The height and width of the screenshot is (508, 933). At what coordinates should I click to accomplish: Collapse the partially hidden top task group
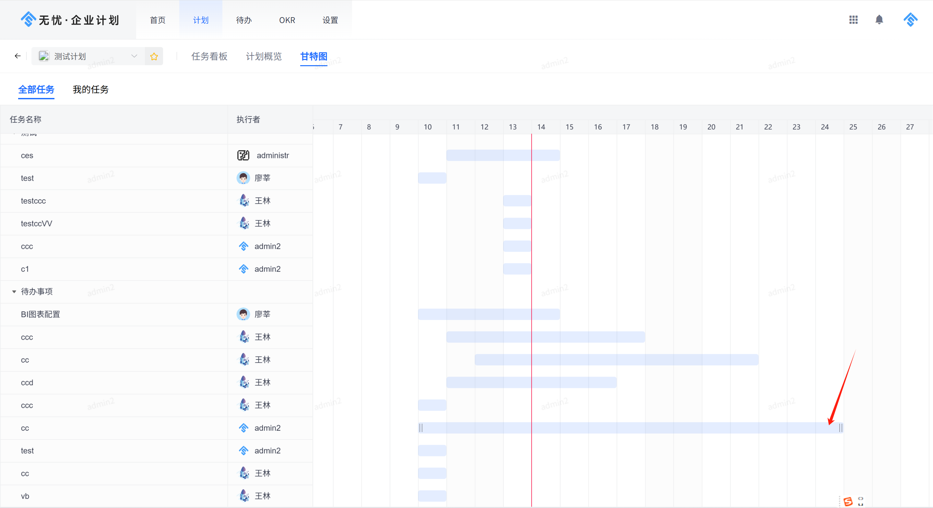coord(14,134)
